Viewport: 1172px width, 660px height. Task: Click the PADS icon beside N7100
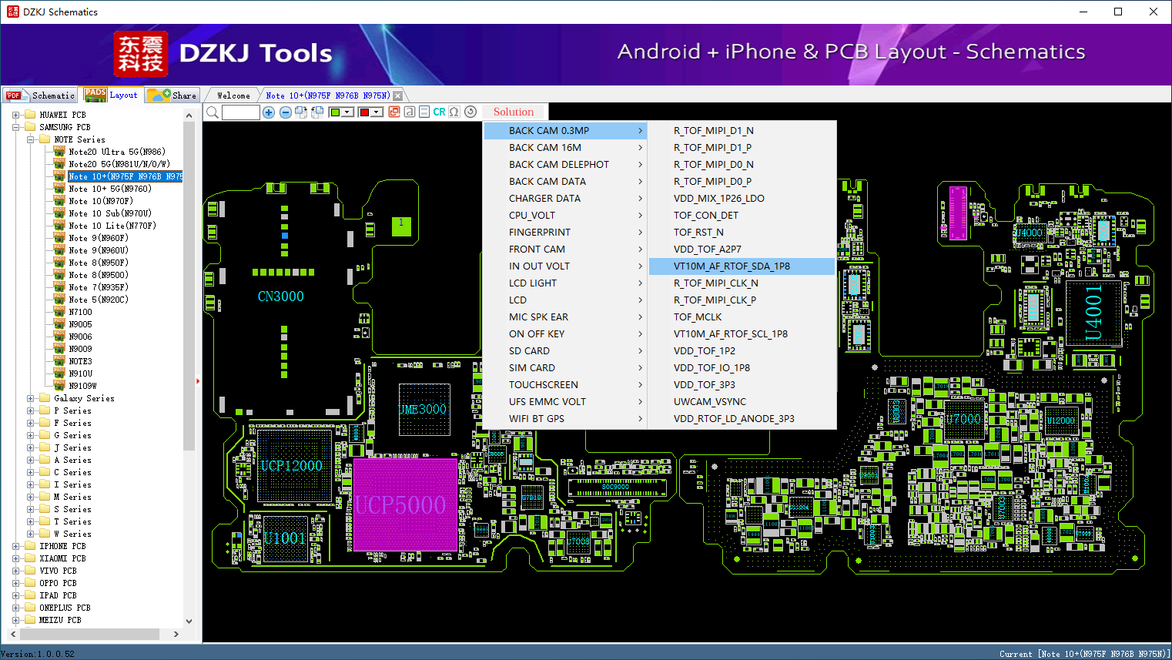[x=59, y=312]
